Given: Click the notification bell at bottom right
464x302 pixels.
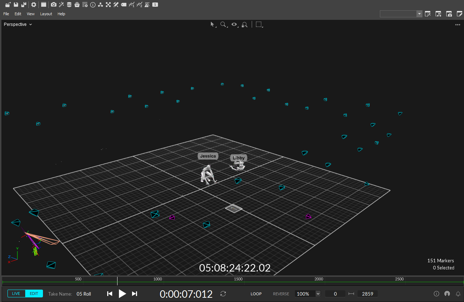Looking at the screenshot, I should pyautogui.click(x=458, y=293).
